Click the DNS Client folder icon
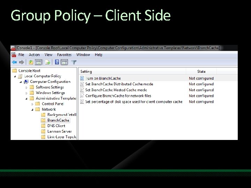The image size is (251, 188). click(43, 126)
